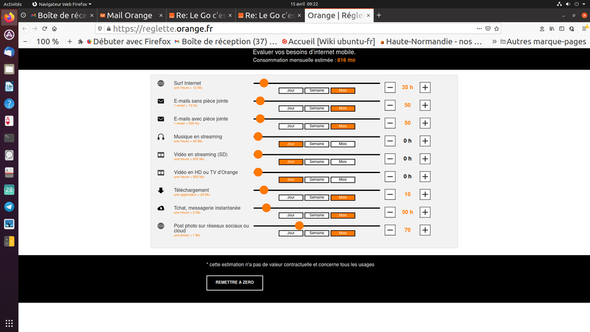Save page to Pocket
This screenshot has width=590, height=332.
(x=488, y=28)
